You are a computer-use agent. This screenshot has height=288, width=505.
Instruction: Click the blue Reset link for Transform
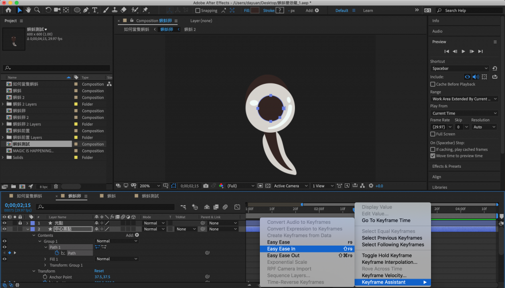pos(99,271)
